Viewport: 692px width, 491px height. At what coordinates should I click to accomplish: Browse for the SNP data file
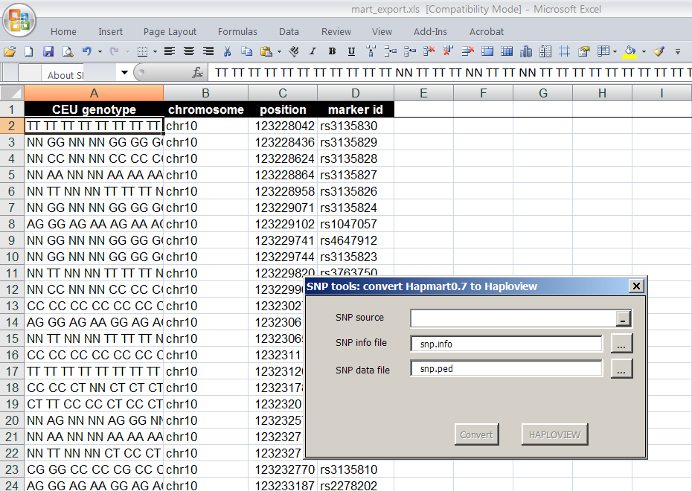[621, 369]
